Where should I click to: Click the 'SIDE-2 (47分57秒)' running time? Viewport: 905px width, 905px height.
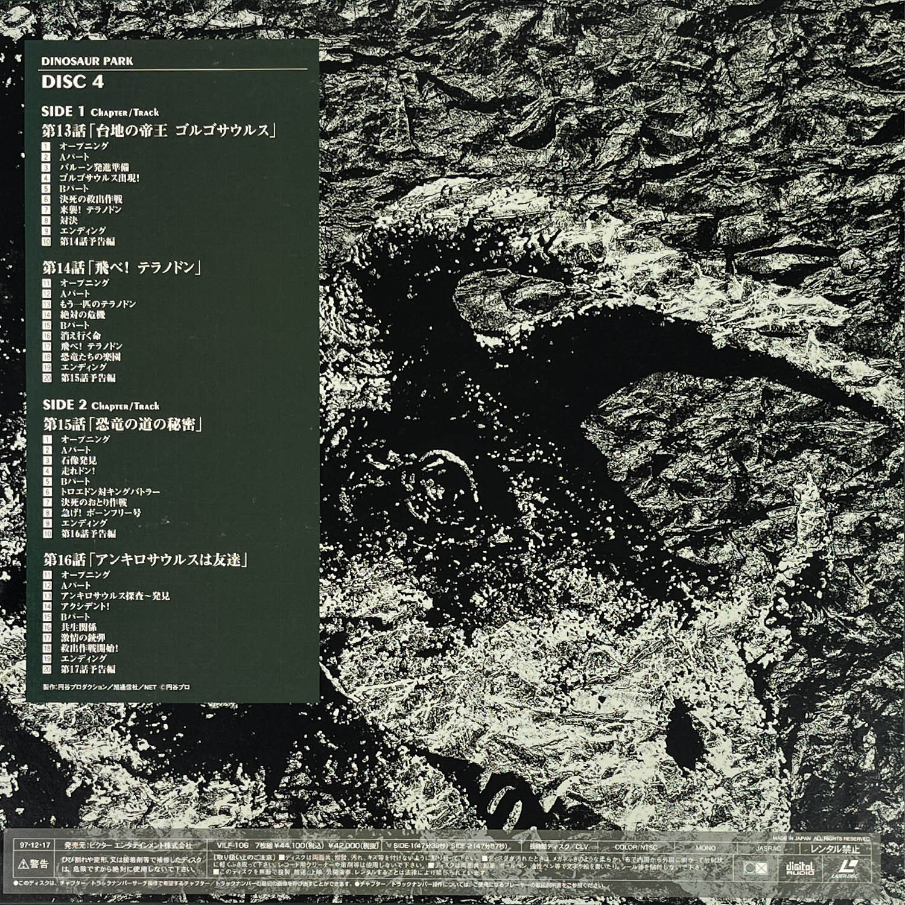coord(480,847)
